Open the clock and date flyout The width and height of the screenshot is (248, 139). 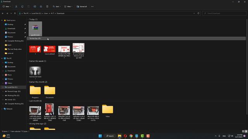click(239, 136)
